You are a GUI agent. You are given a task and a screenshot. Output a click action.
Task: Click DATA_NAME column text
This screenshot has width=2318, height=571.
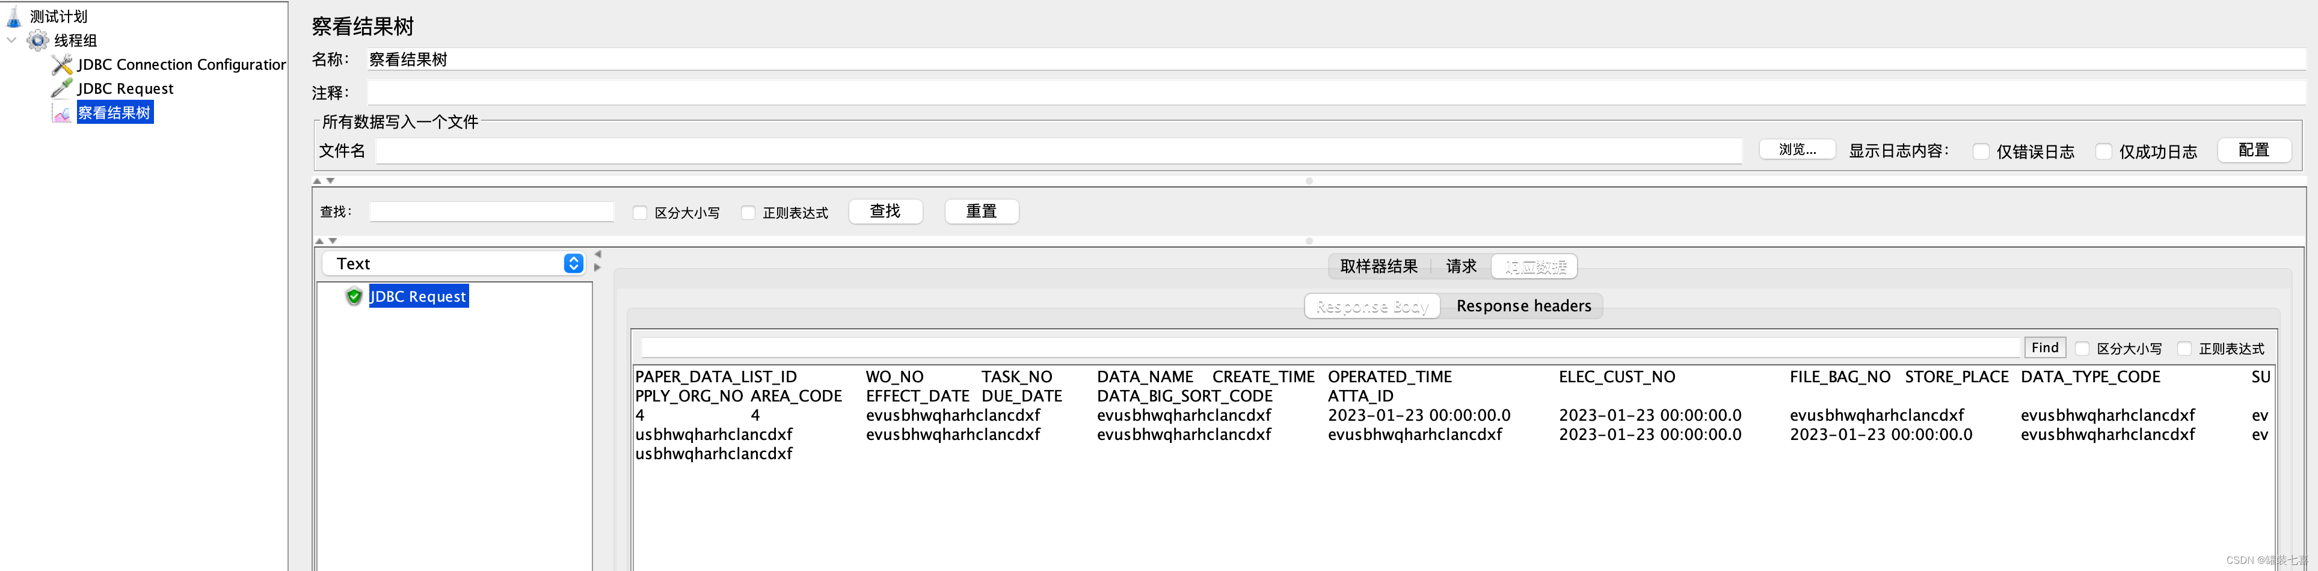(x=1145, y=377)
